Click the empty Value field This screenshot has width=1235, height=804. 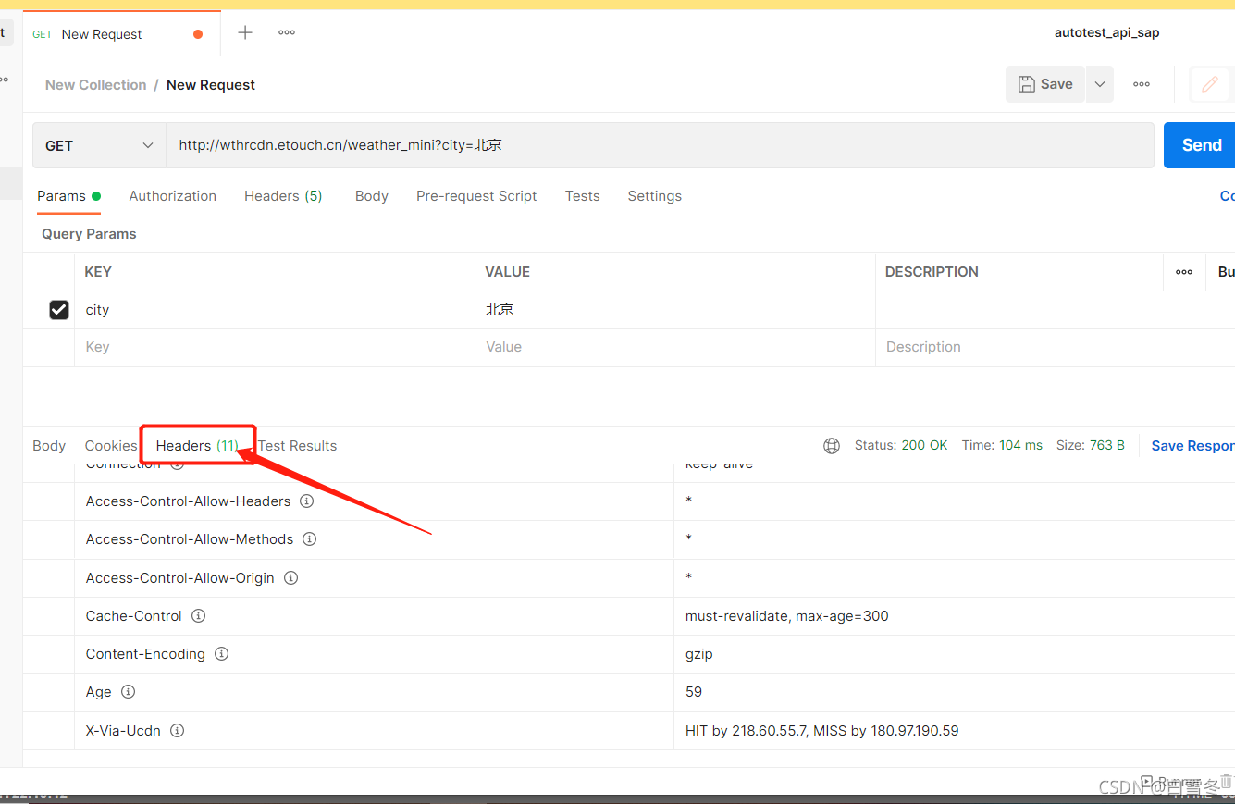(x=675, y=347)
